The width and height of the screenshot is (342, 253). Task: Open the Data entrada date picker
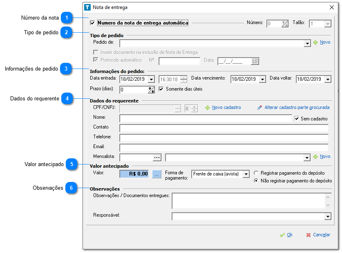(151, 79)
